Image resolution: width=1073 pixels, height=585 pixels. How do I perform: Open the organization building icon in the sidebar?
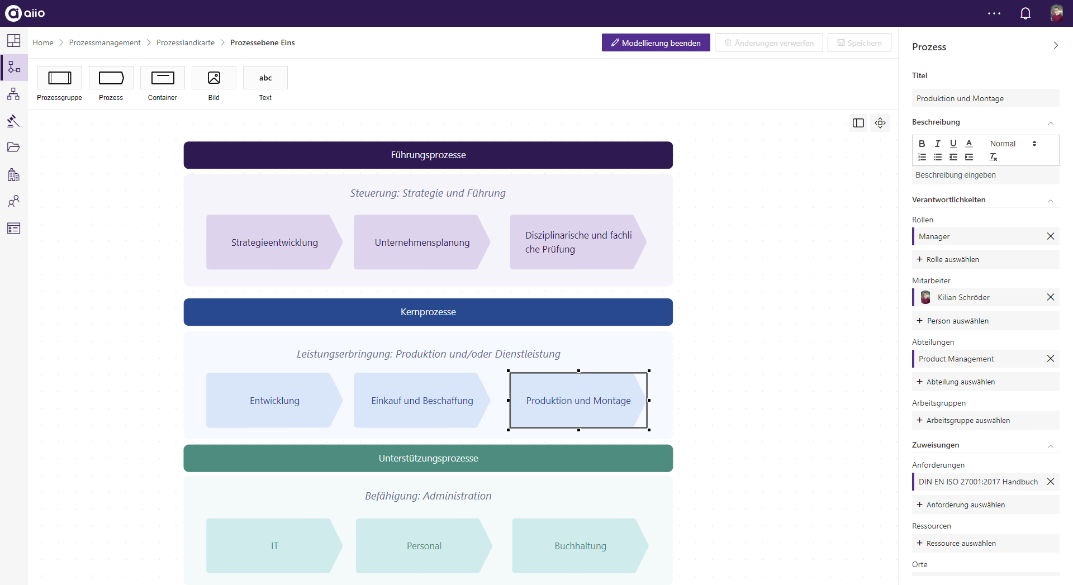13,174
